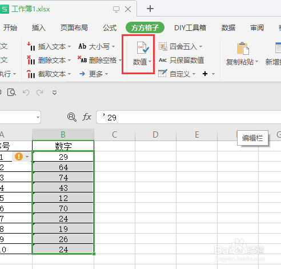
Task: Select column C header
Action: coord(115,135)
